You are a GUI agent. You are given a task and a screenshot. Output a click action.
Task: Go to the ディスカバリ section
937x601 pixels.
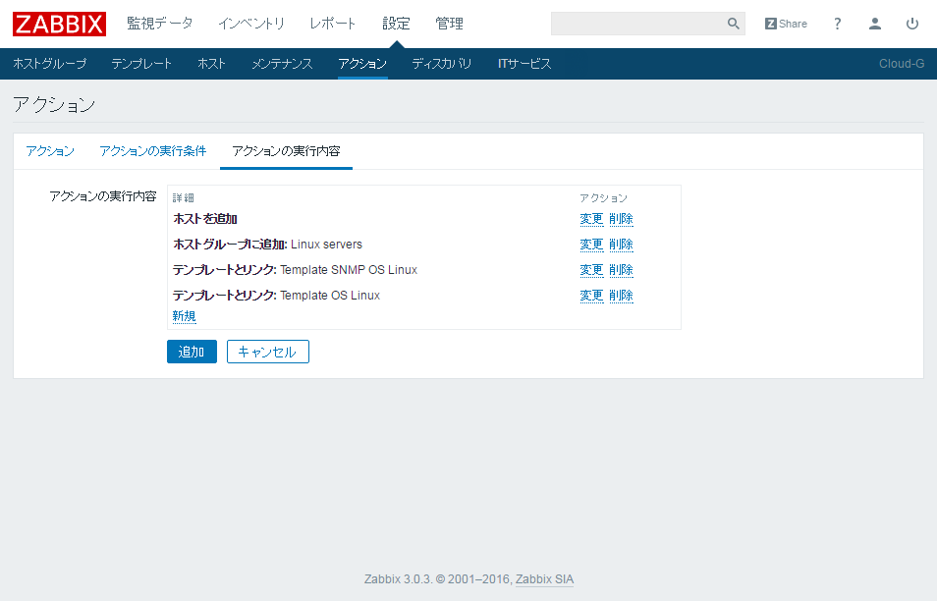pos(441,62)
